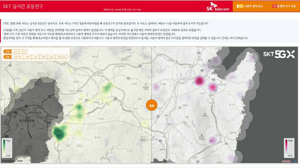Screen dimensions: 300x168
Task: Select the 전체 age group filter
Action: tap(7, 57)
